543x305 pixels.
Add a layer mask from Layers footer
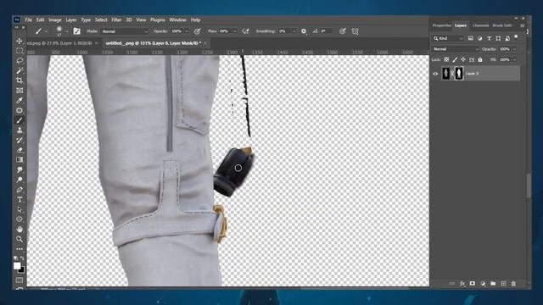coord(473,284)
